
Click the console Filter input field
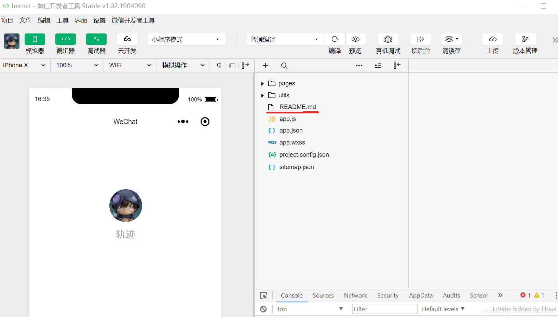[x=384, y=309]
